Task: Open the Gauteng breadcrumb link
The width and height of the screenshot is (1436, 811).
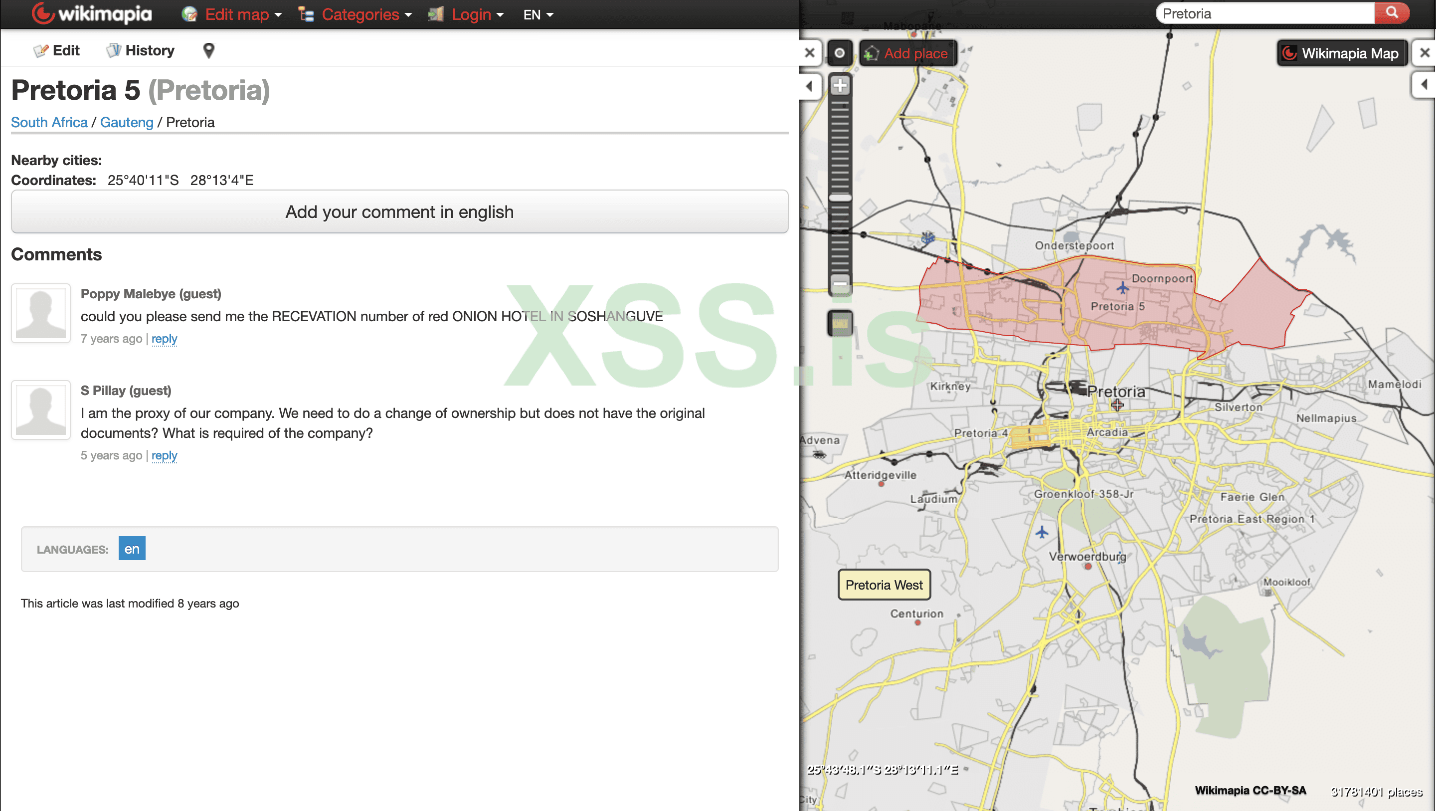Action: coord(127,122)
